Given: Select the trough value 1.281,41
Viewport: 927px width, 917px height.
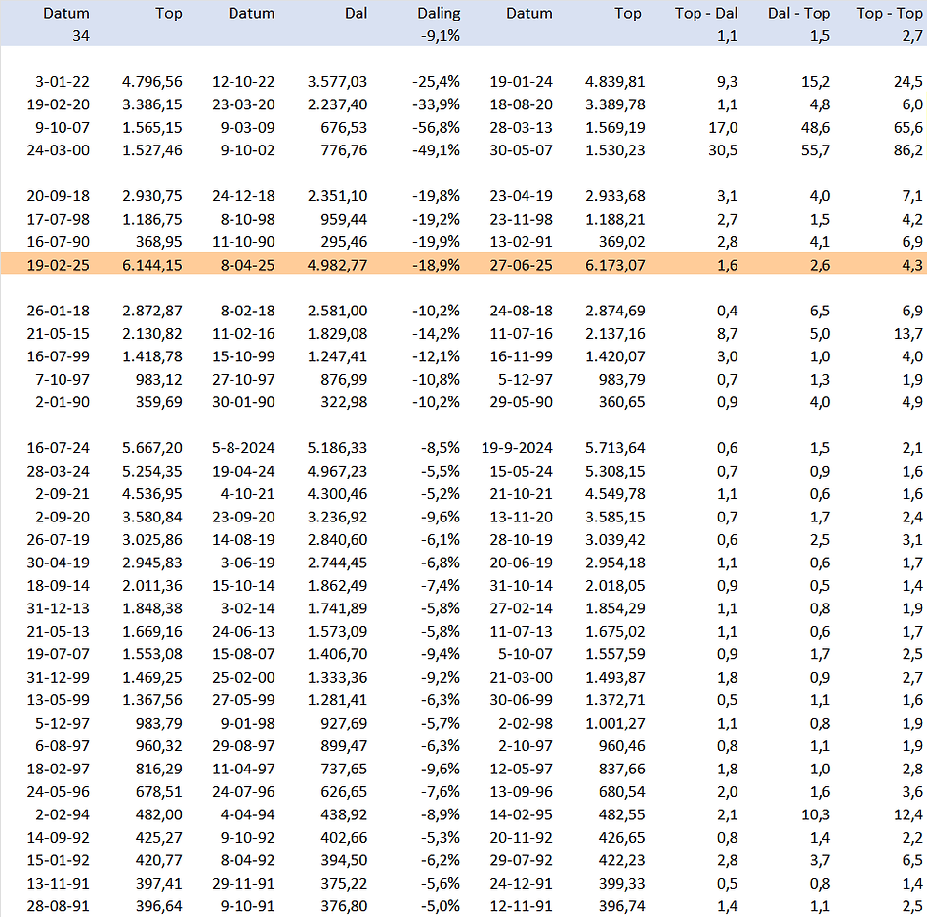Looking at the screenshot, I should [337, 700].
